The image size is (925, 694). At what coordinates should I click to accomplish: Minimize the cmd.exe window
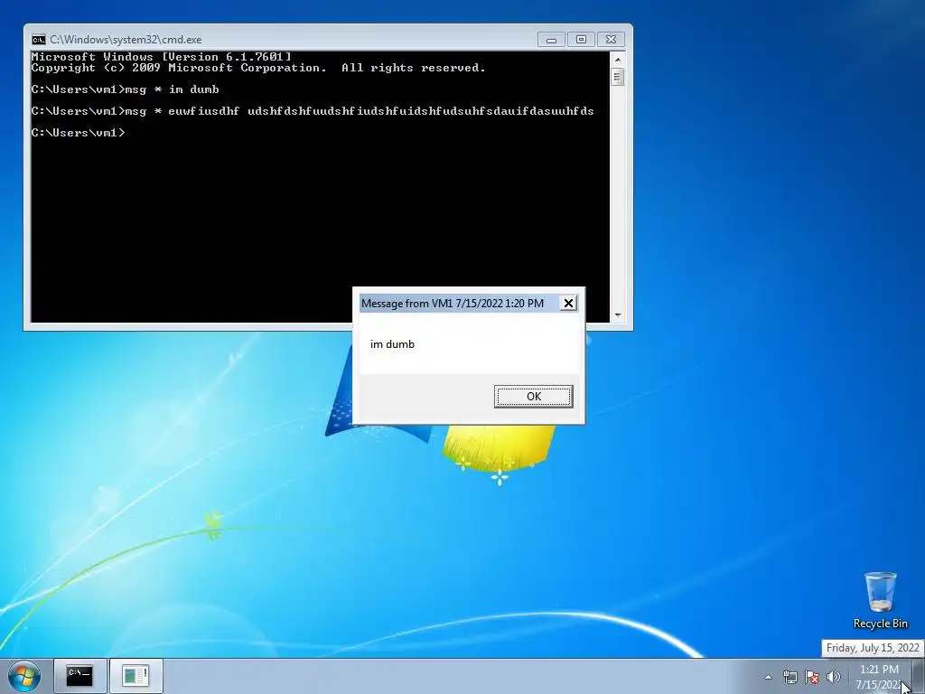(x=551, y=40)
